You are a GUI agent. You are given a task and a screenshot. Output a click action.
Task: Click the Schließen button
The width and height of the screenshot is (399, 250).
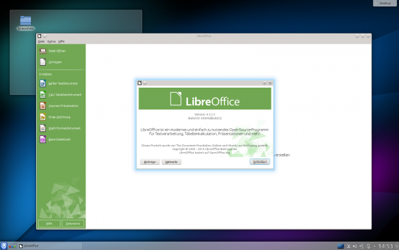[x=260, y=162]
